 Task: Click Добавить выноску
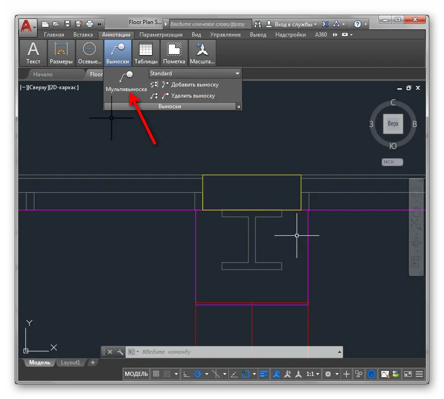(x=190, y=85)
